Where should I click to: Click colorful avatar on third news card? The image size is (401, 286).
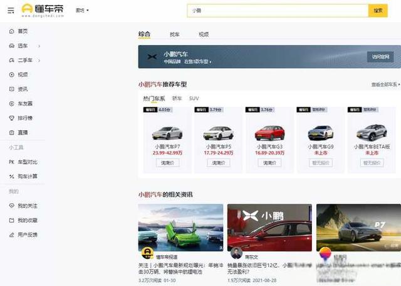pos(325,254)
